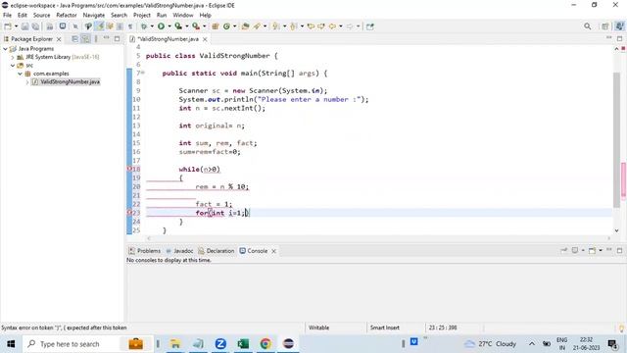Click the Coverage run icon

pyautogui.click(x=178, y=26)
